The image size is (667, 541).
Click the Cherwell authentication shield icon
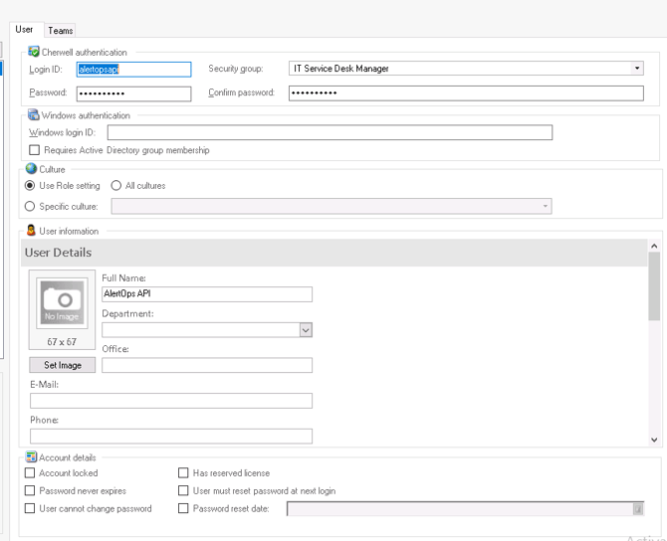click(x=34, y=52)
